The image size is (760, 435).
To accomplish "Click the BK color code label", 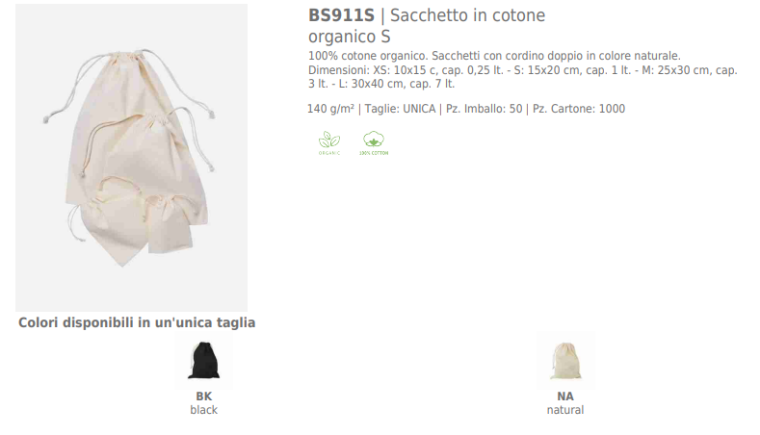I will coord(203,397).
